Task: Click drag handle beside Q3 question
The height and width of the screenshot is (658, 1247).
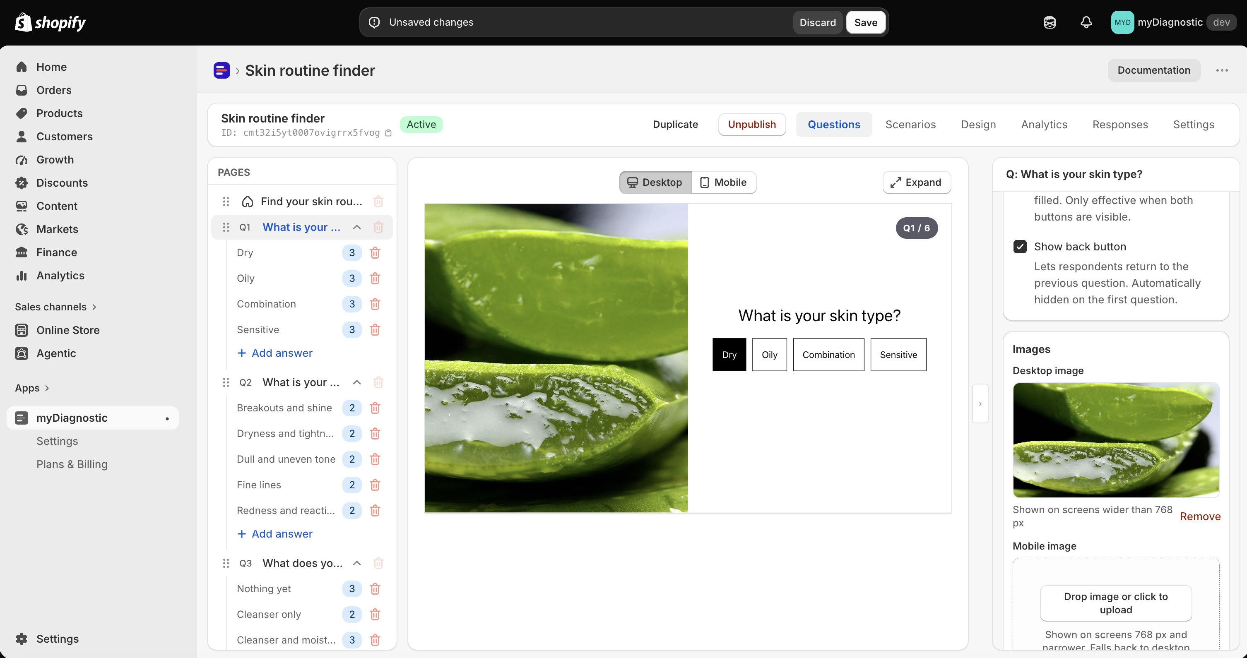Action: click(226, 563)
